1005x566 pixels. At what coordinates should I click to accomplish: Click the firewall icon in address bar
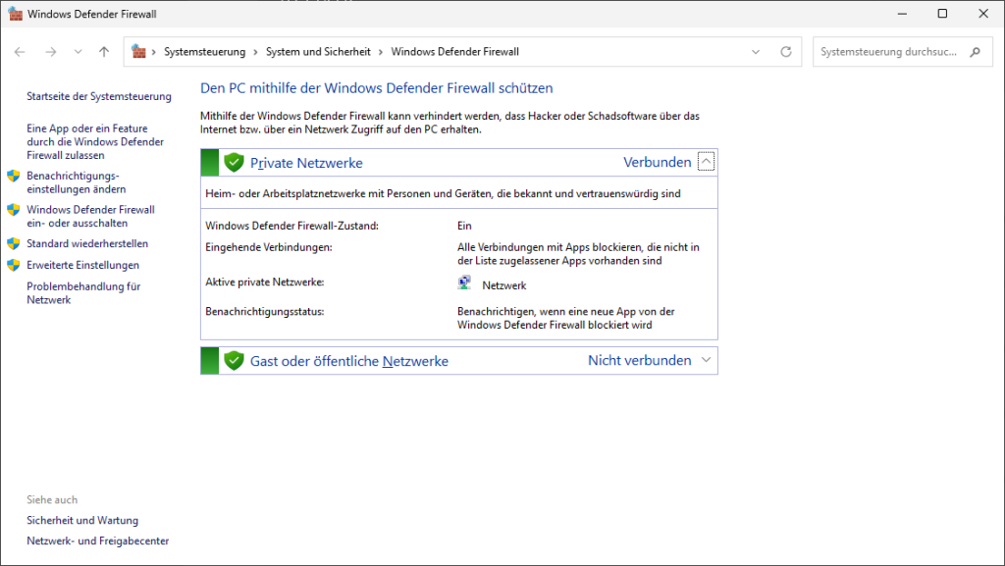[x=138, y=51]
